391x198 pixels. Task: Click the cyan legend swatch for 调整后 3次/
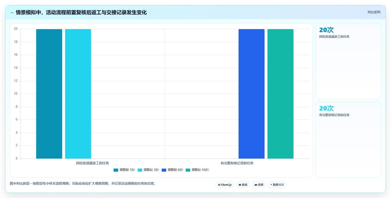(x=140, y=170)
